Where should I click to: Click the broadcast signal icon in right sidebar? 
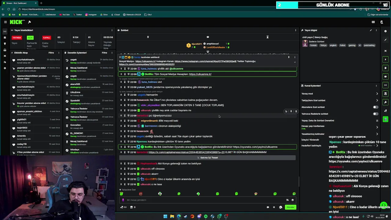386,85
